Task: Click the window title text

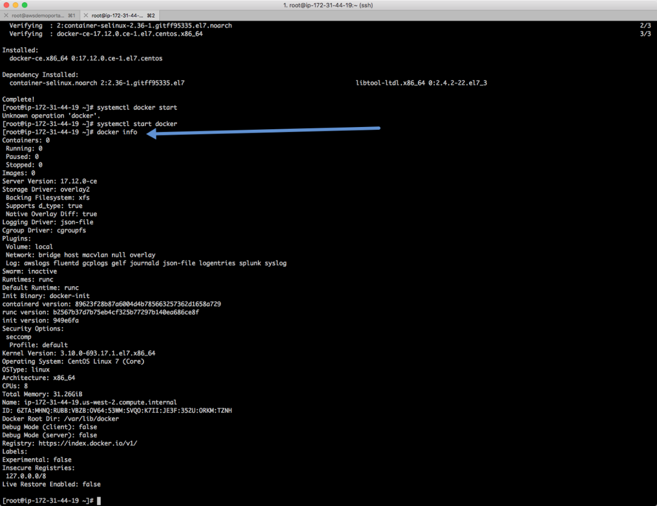Action: (328, 5)
